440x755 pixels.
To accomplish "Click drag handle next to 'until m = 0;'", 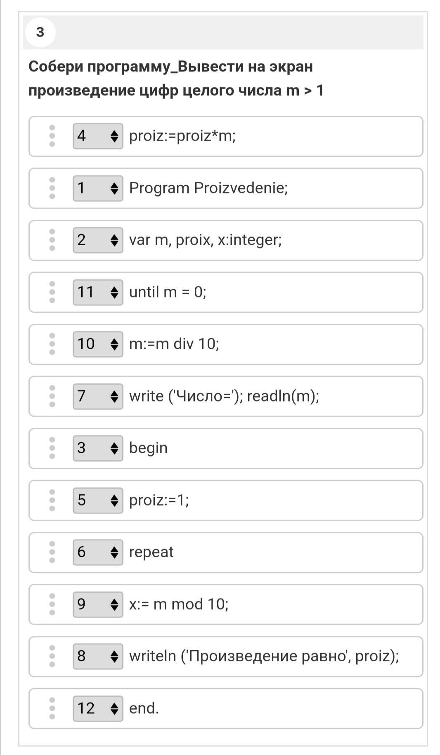I will pos(52,292).
